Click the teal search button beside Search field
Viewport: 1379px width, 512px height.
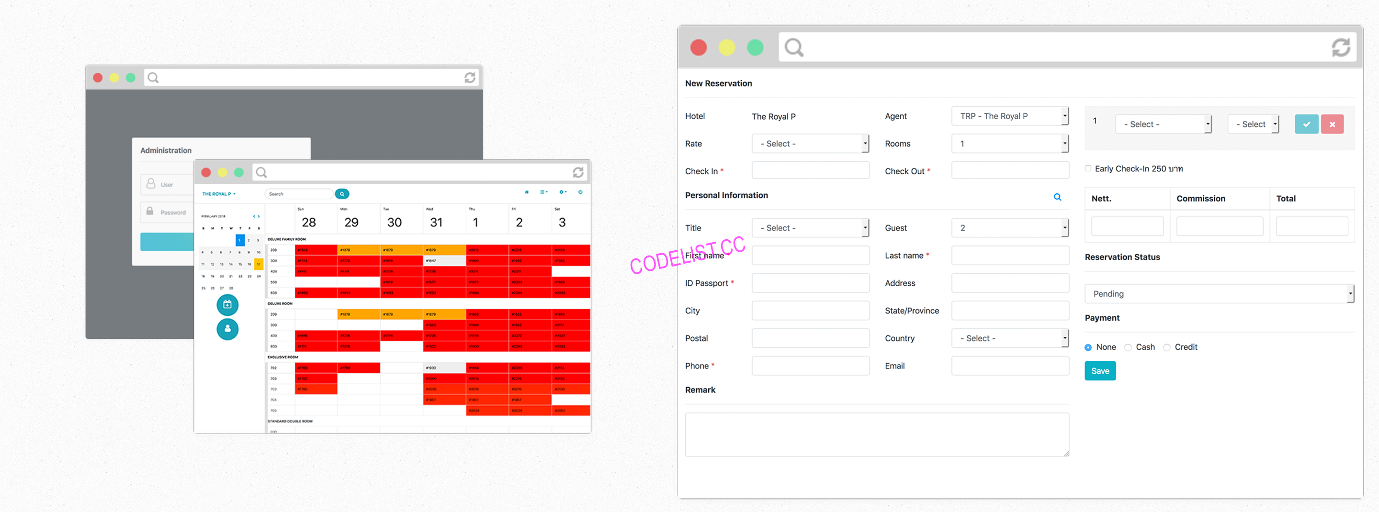(x=342, y=194)
